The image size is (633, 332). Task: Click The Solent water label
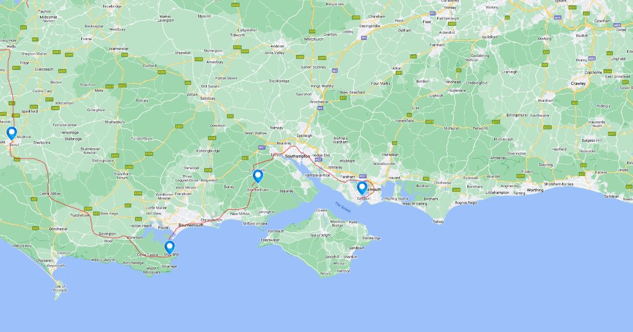point(343,208)
